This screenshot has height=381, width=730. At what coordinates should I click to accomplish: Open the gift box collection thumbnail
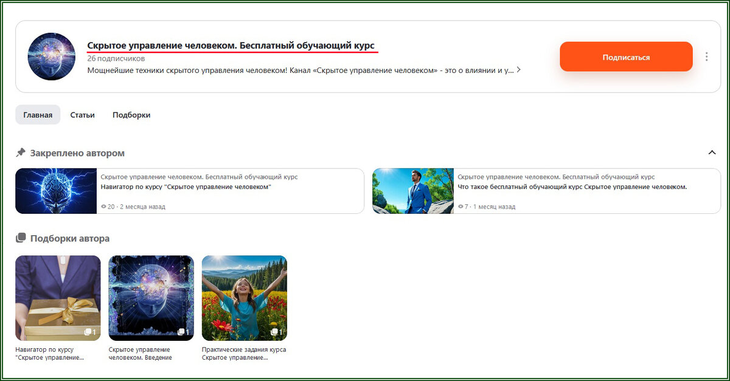58,298
